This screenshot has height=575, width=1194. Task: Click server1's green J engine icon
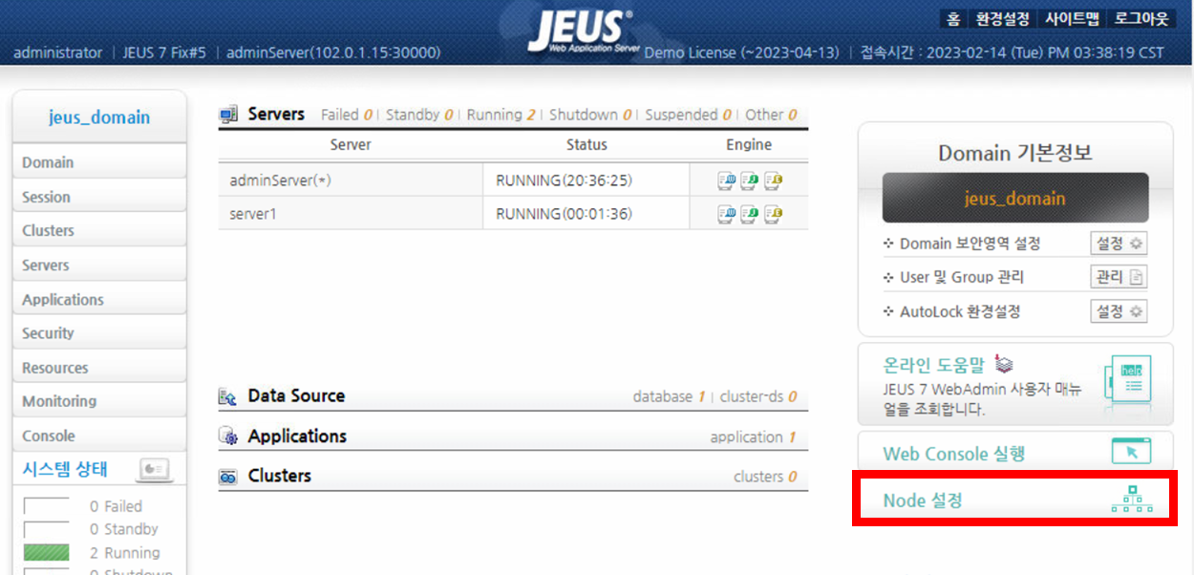click(750, 213)
